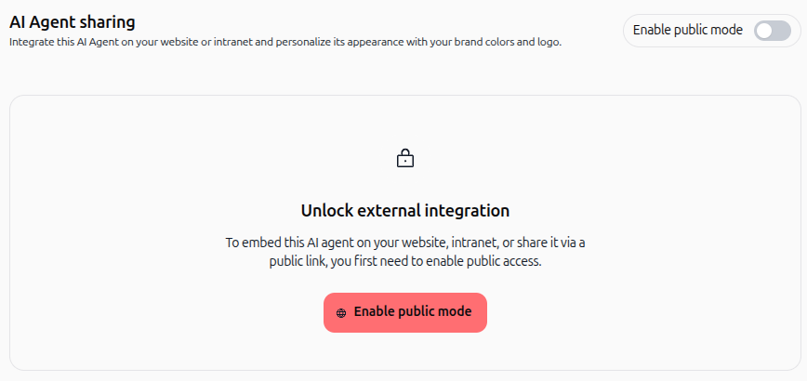Click the rounded pill containing the public mode switch
The image size is (807, 381).
pyautogui.click(x=712, y=31)
